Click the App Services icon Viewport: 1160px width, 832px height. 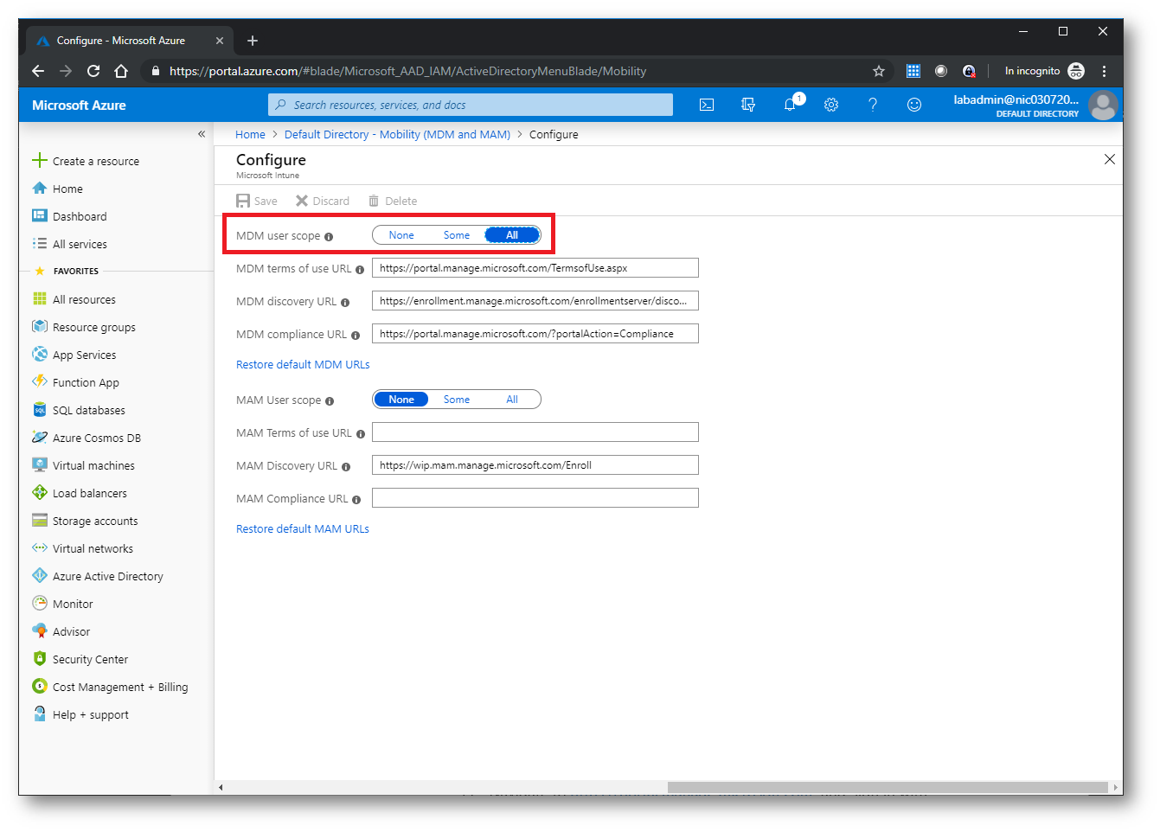click(x=39, y=355)
